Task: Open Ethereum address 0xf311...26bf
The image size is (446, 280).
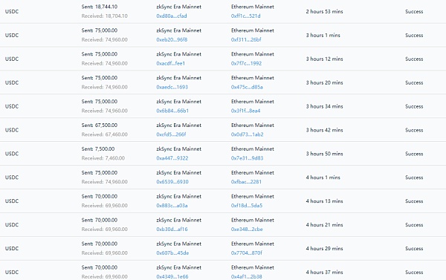Action: (246, 40)
